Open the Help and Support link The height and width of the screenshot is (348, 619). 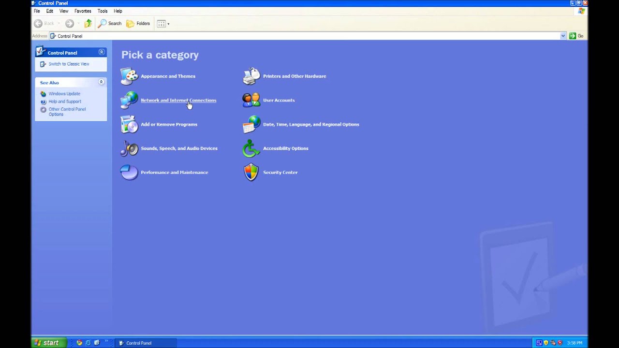pyautogui.click(x=65, y=101)
